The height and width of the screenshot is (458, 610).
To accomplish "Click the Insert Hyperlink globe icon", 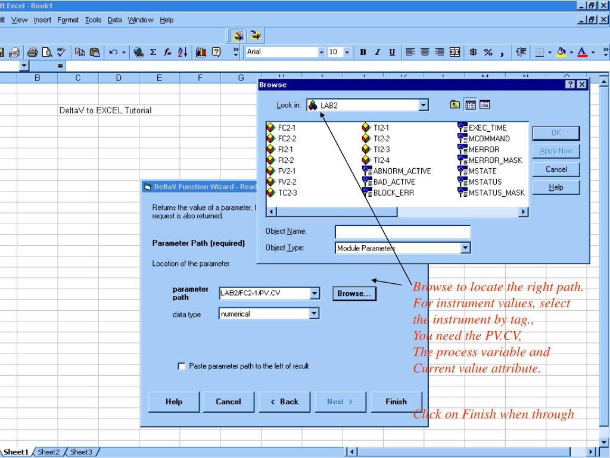I will point(138,52).
